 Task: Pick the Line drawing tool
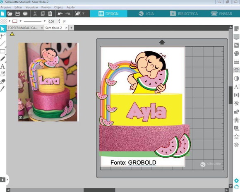2,44
